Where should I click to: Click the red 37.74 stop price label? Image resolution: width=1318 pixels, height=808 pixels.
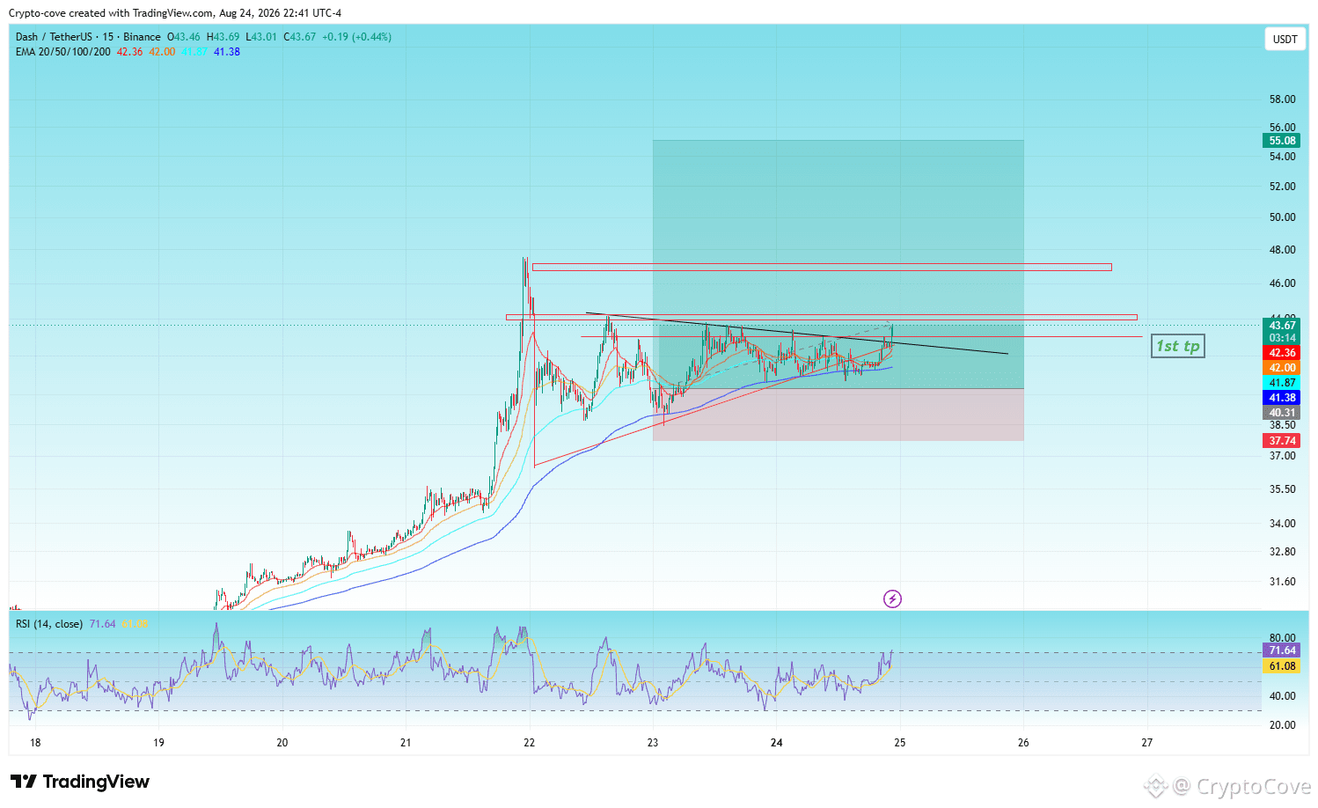pos(1282,441)
